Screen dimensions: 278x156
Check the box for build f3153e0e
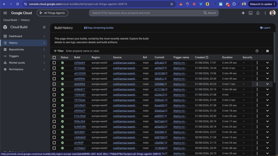tap(54, 68)
